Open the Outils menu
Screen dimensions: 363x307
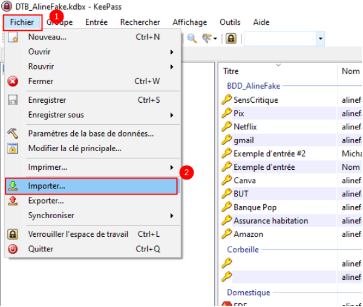[230, 22]
